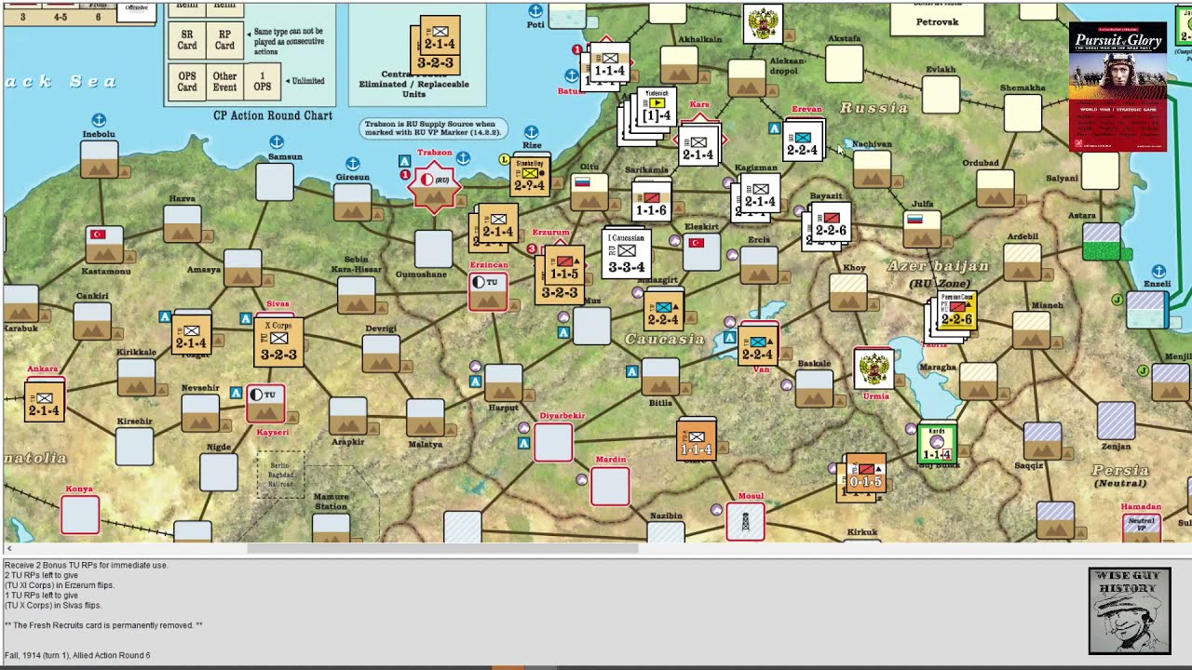Select the TU control marker at Kayseri

pyautogui.click(x=265, y=403)
